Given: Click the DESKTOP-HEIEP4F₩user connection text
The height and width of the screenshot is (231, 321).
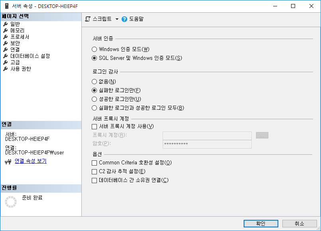Looking at the screenshot, I should [x=34, y=152].
